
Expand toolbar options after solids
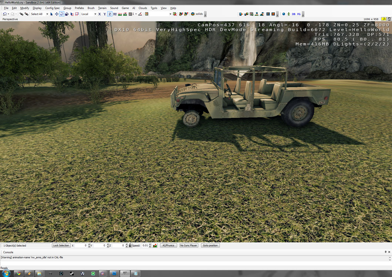point(205,14)
